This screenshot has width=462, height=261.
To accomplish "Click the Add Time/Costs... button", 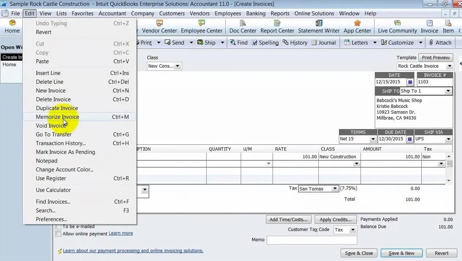I will pyautogui.click(x=289, y=219).
